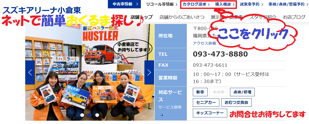Show next slide with right arrow

pyautogui.click(x=149, y=72)
